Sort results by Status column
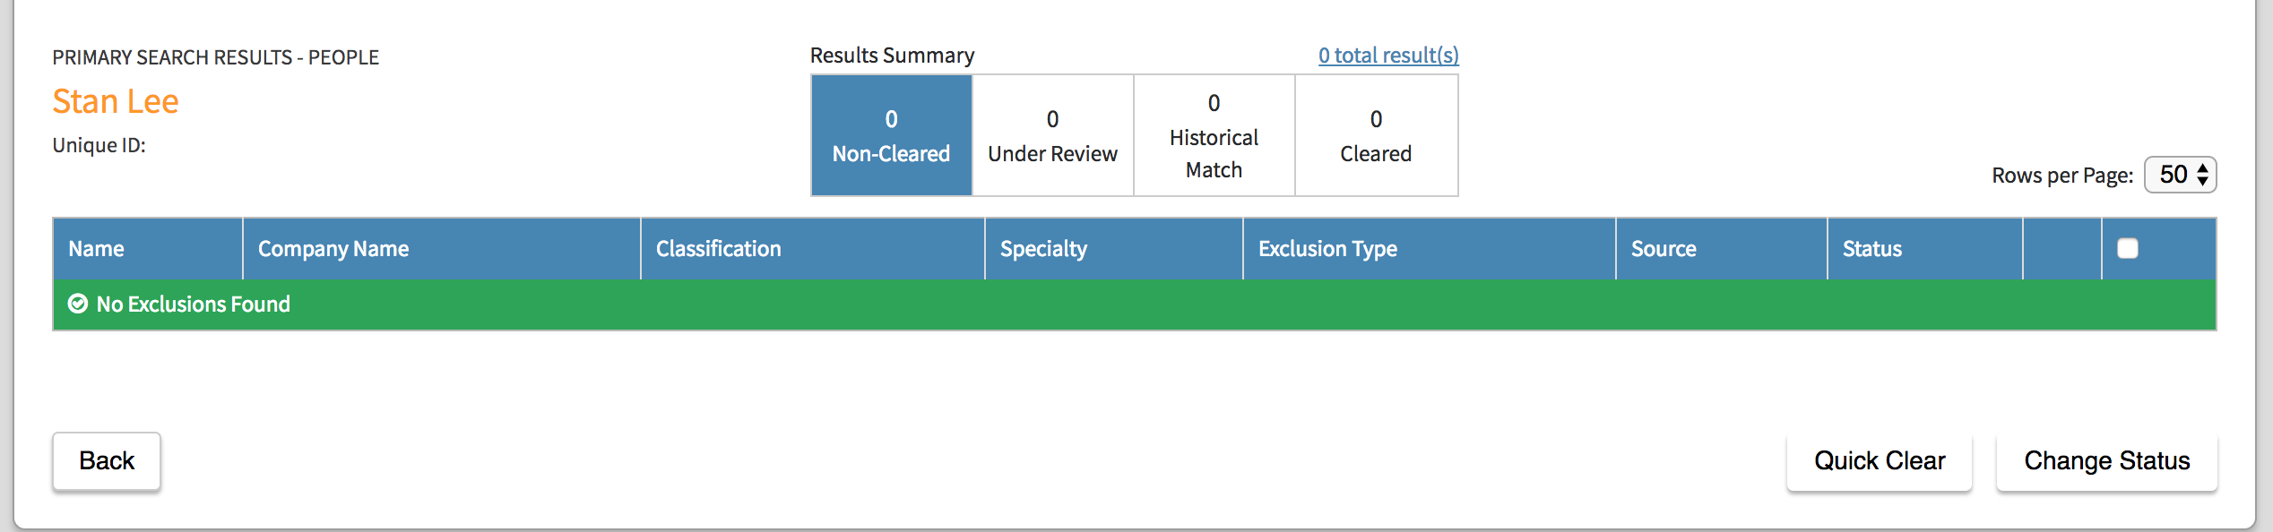The image size is (2273, 532). 1871,249
